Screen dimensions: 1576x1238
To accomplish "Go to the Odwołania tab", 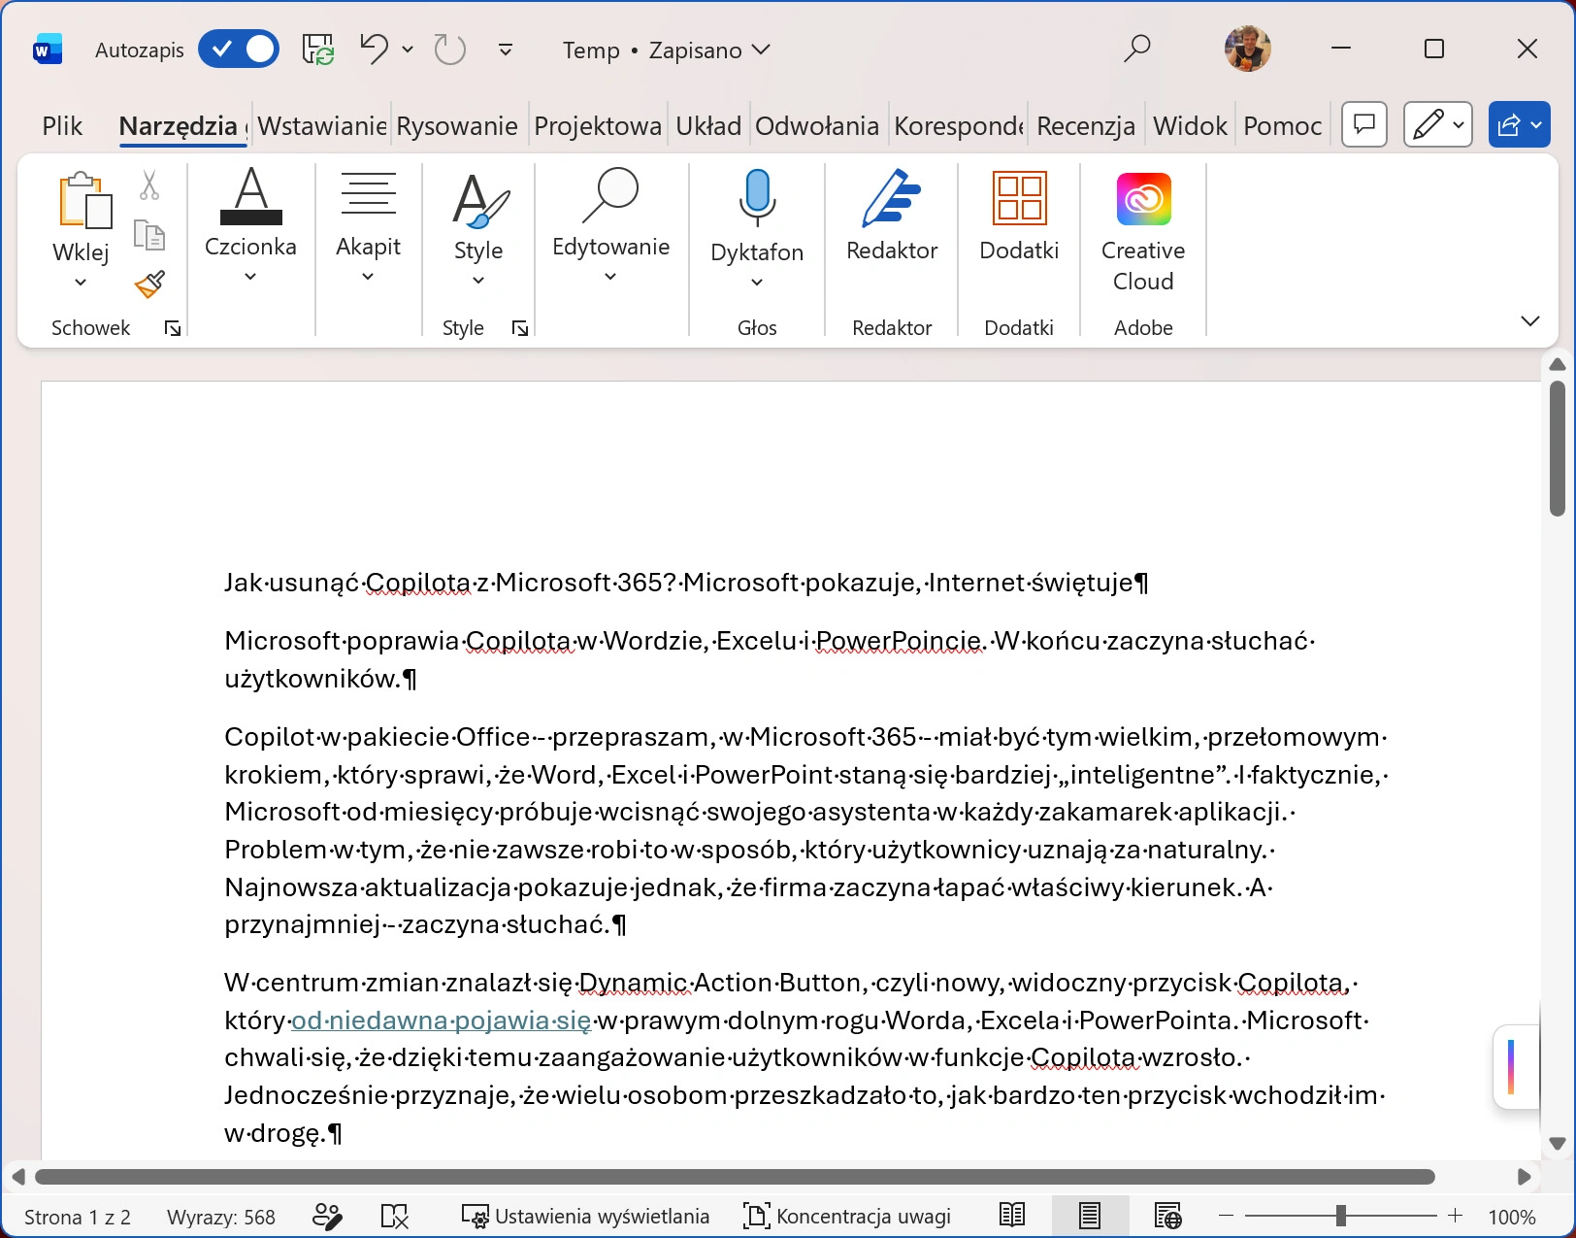I will tap(817, 126).
